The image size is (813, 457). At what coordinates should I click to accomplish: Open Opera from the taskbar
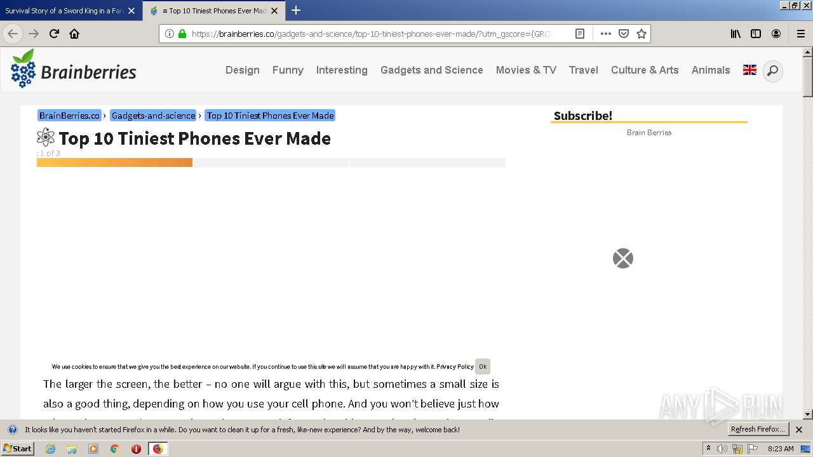136,449
